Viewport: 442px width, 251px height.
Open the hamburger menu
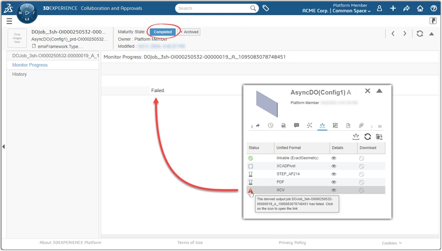click(9, 21)
